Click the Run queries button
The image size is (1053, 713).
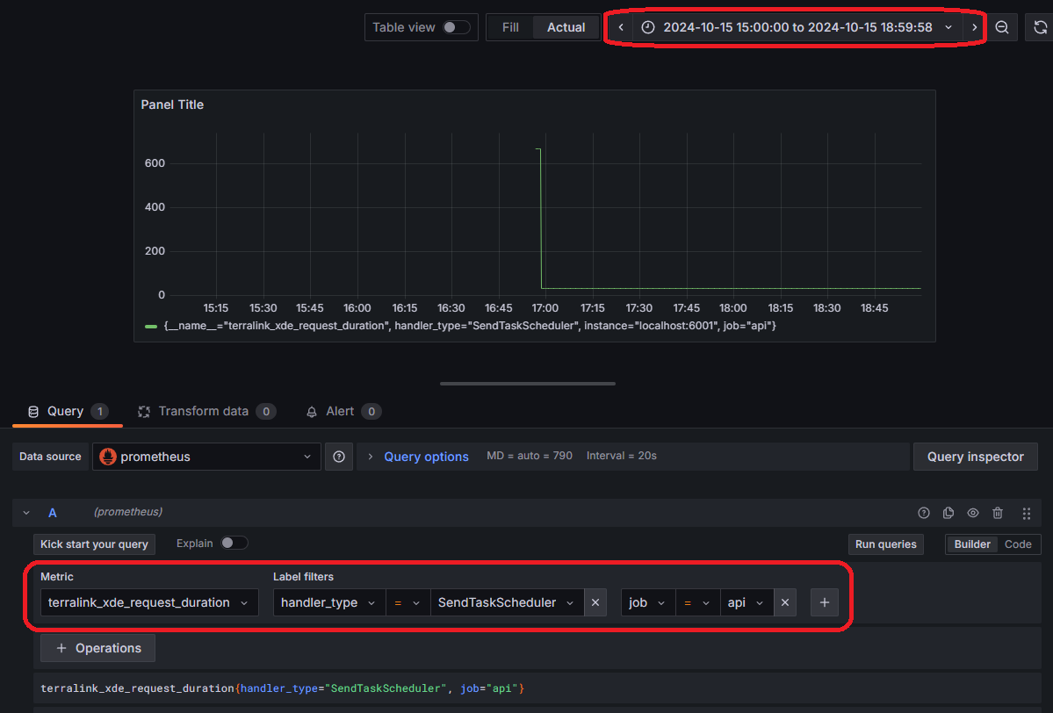[x=885, y=544]
